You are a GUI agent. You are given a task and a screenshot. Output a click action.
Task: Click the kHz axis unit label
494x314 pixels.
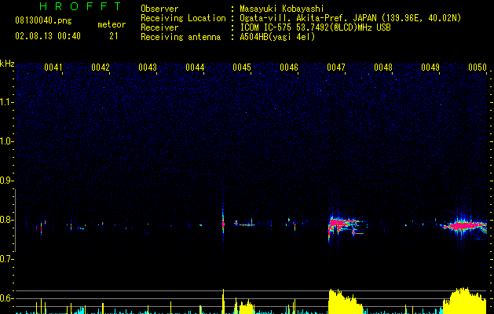tap(7, 64)
